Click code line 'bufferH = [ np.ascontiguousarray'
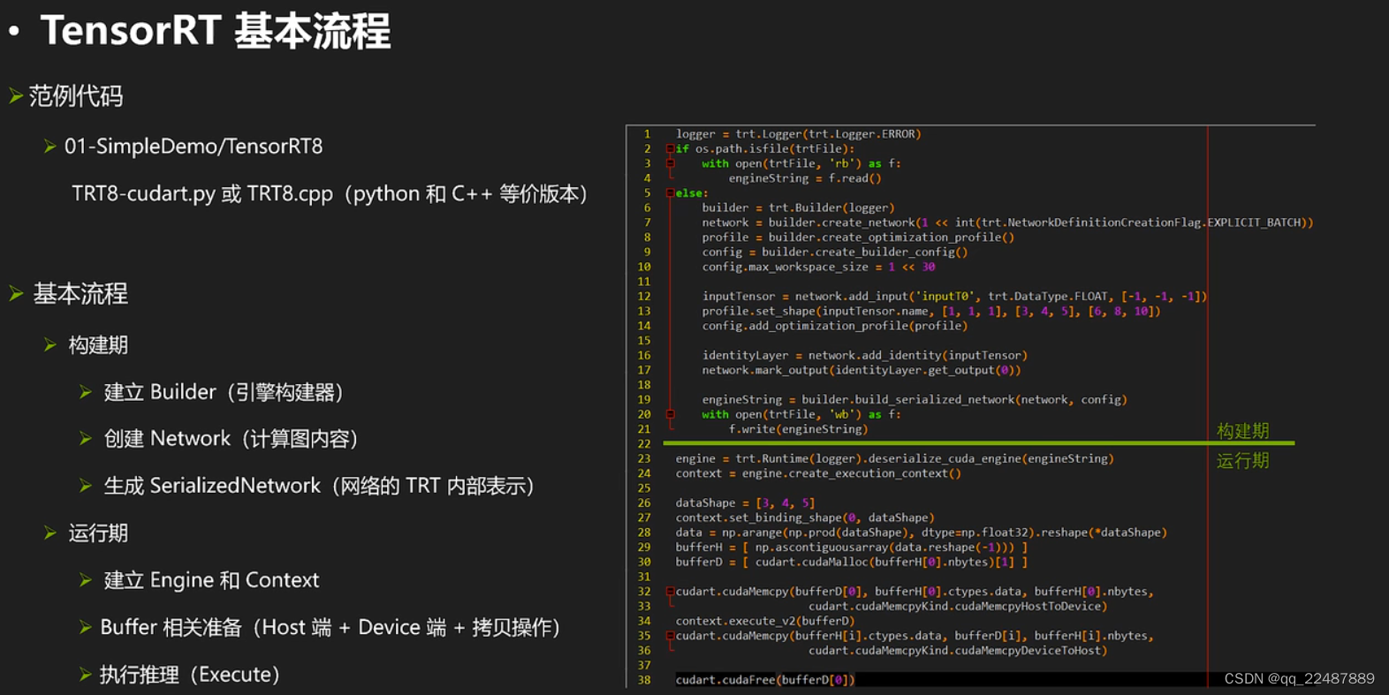The height and width of the screenshot is (695, 1389). (852, 548)
